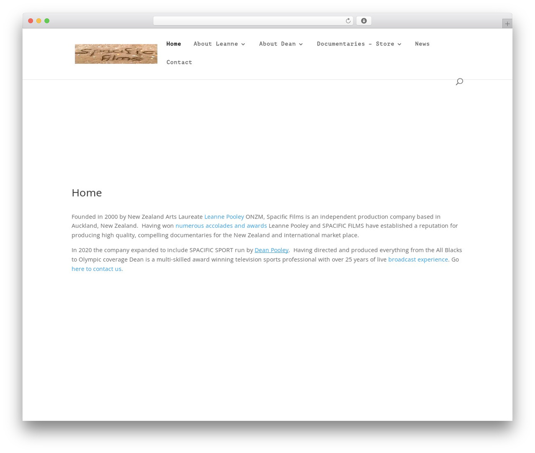This screenshot has height=453, width=535.
Task: Minimize the browser window with yellow button
Action: [x=39, y=21]
